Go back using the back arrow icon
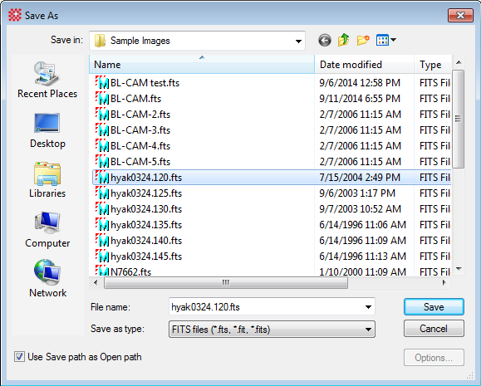The height and width of the screenshot is (386, 481). (325, 40)
